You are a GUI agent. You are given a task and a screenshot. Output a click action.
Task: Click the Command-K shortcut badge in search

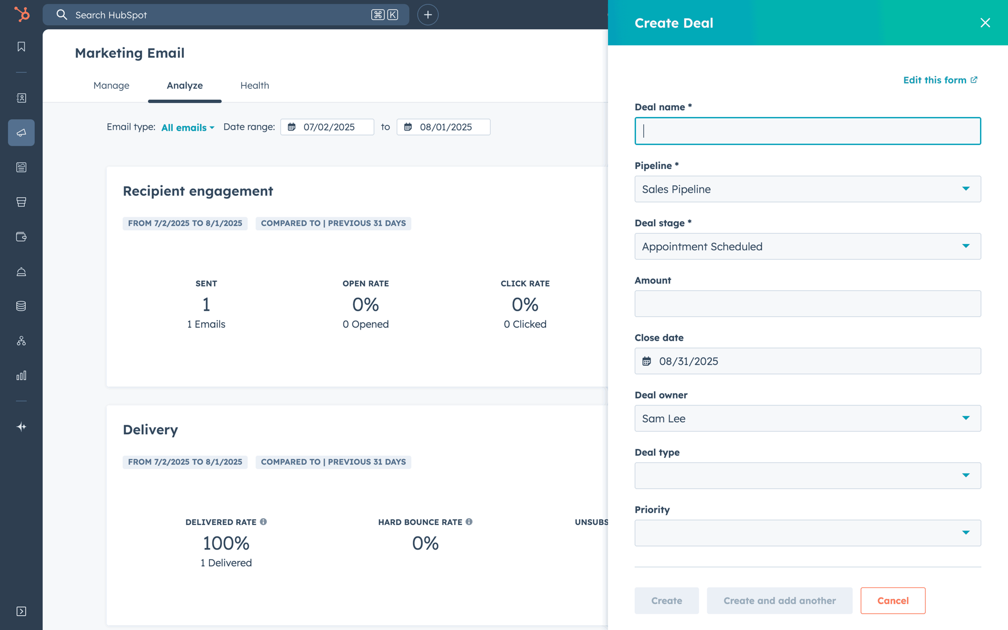point(384,15)
